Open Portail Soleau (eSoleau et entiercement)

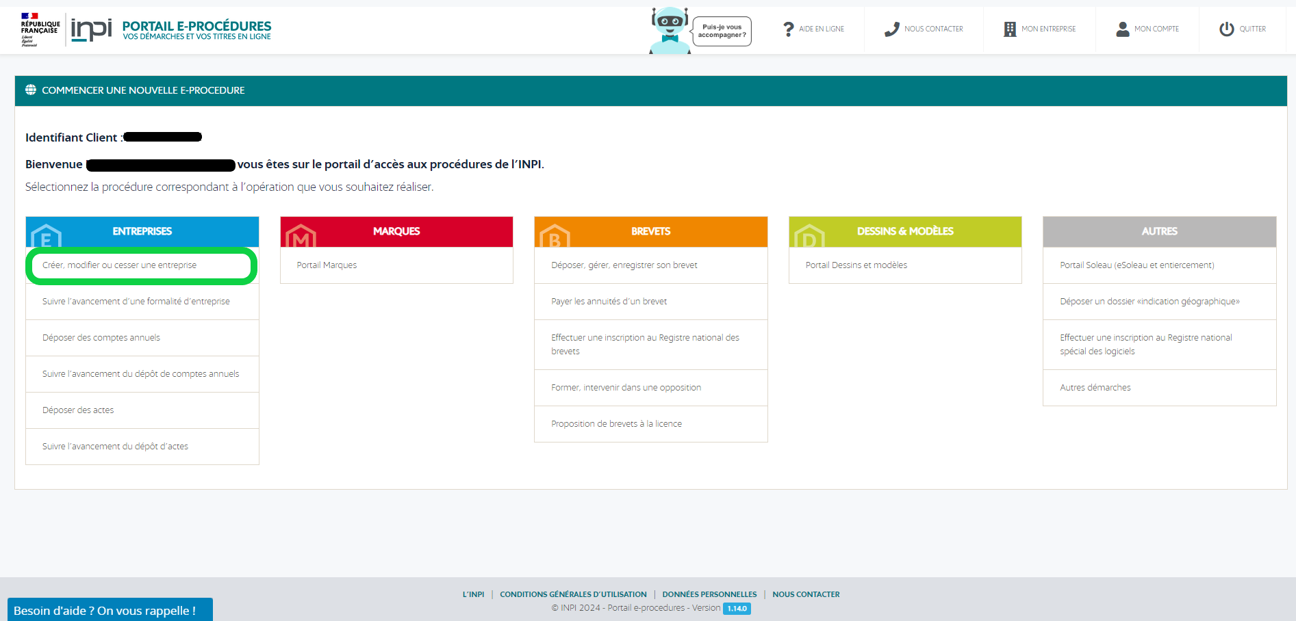[x=1160, y=265]
